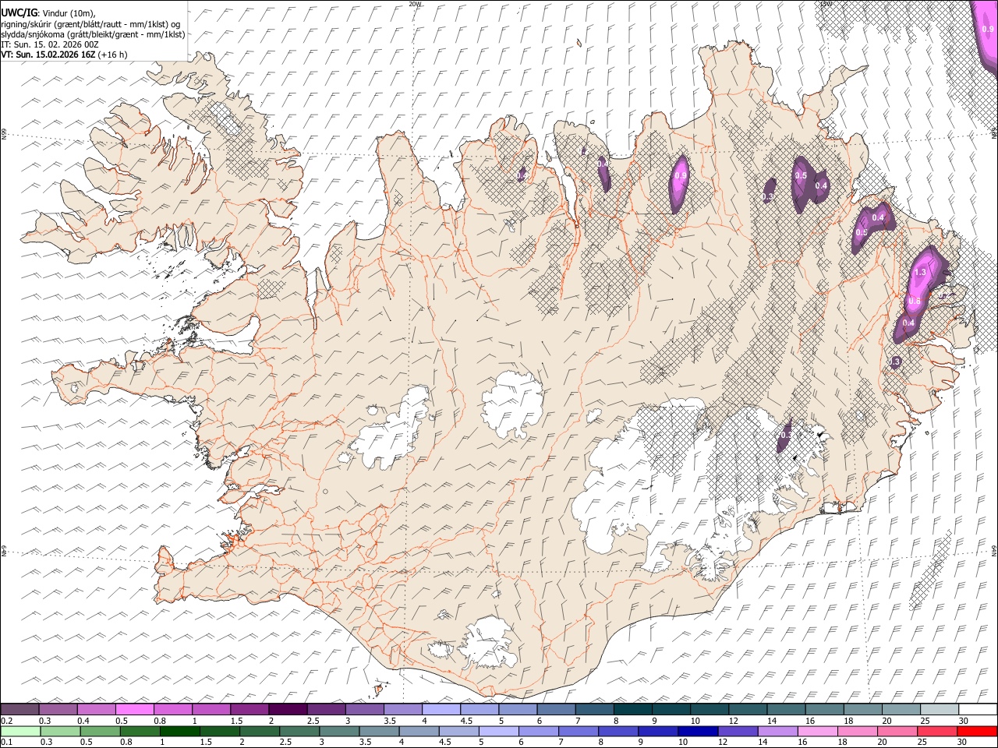Pick the snow scale swatch labeled 18
Viewport: 998px width, 748px height.
(862, 709)
